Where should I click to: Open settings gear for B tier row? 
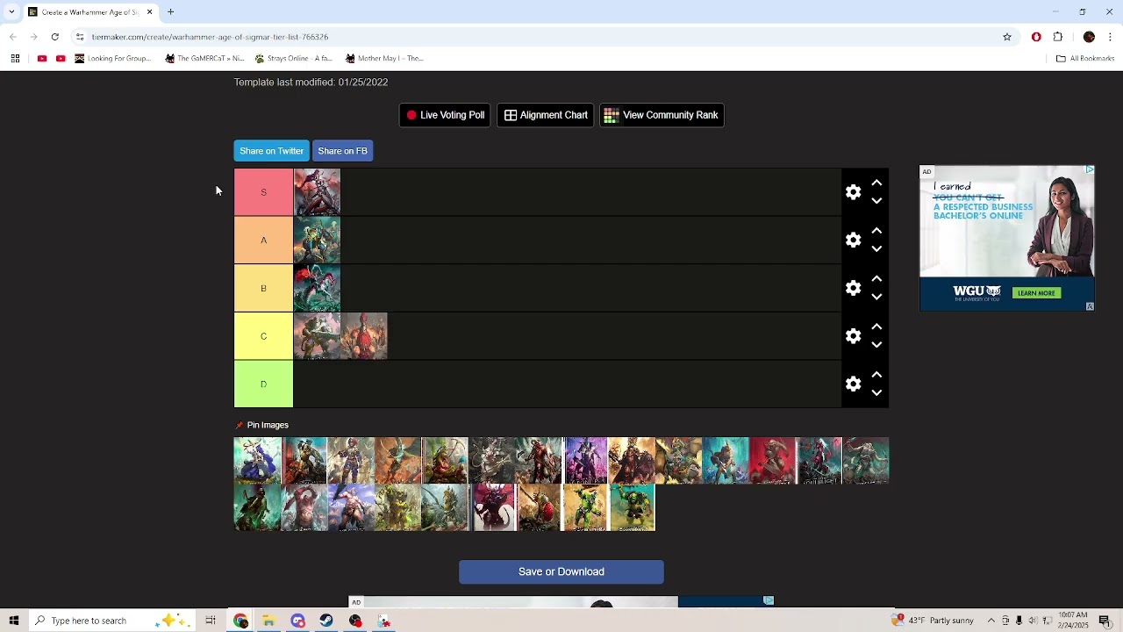854,288
